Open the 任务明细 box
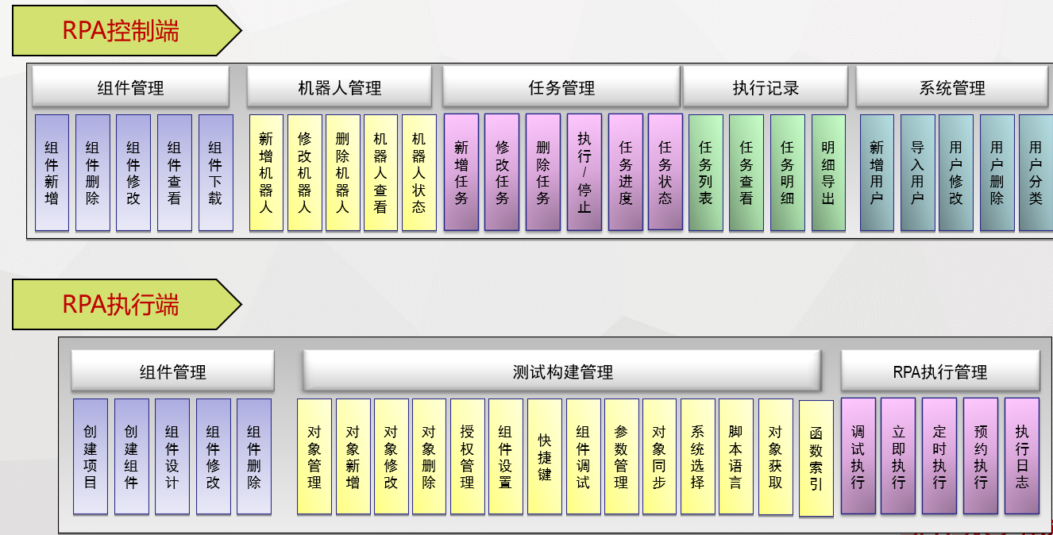Screen dimensions: 1053x535 788,173
